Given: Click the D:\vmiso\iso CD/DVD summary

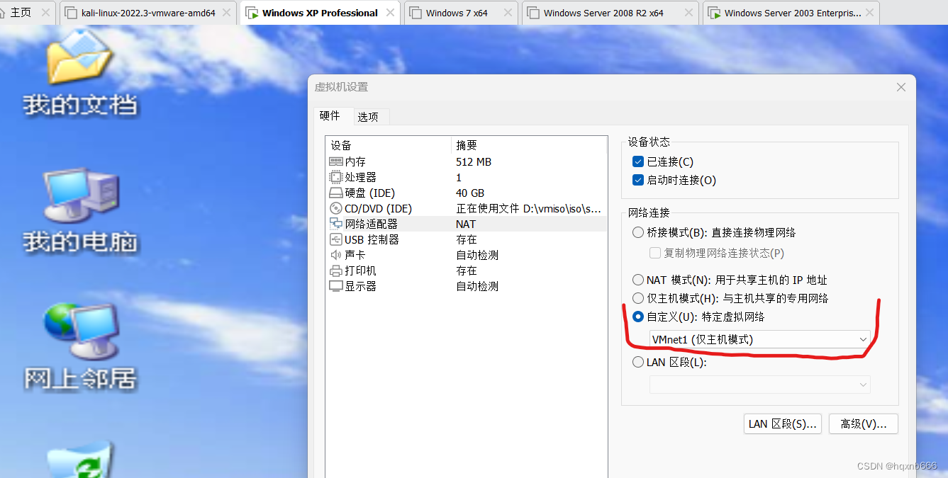Looking at the screenshot, I should coord(528,208).
